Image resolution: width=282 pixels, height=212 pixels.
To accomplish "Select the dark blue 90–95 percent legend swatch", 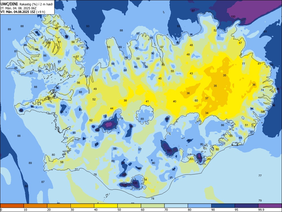I will [x=223, y=206].
